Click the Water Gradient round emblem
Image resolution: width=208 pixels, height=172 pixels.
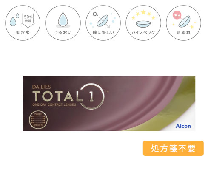tap(38, 120)
